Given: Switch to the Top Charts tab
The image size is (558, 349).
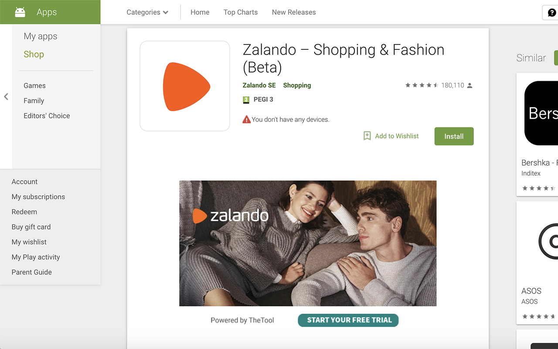Looking at the screenshot, I should 240,12.
